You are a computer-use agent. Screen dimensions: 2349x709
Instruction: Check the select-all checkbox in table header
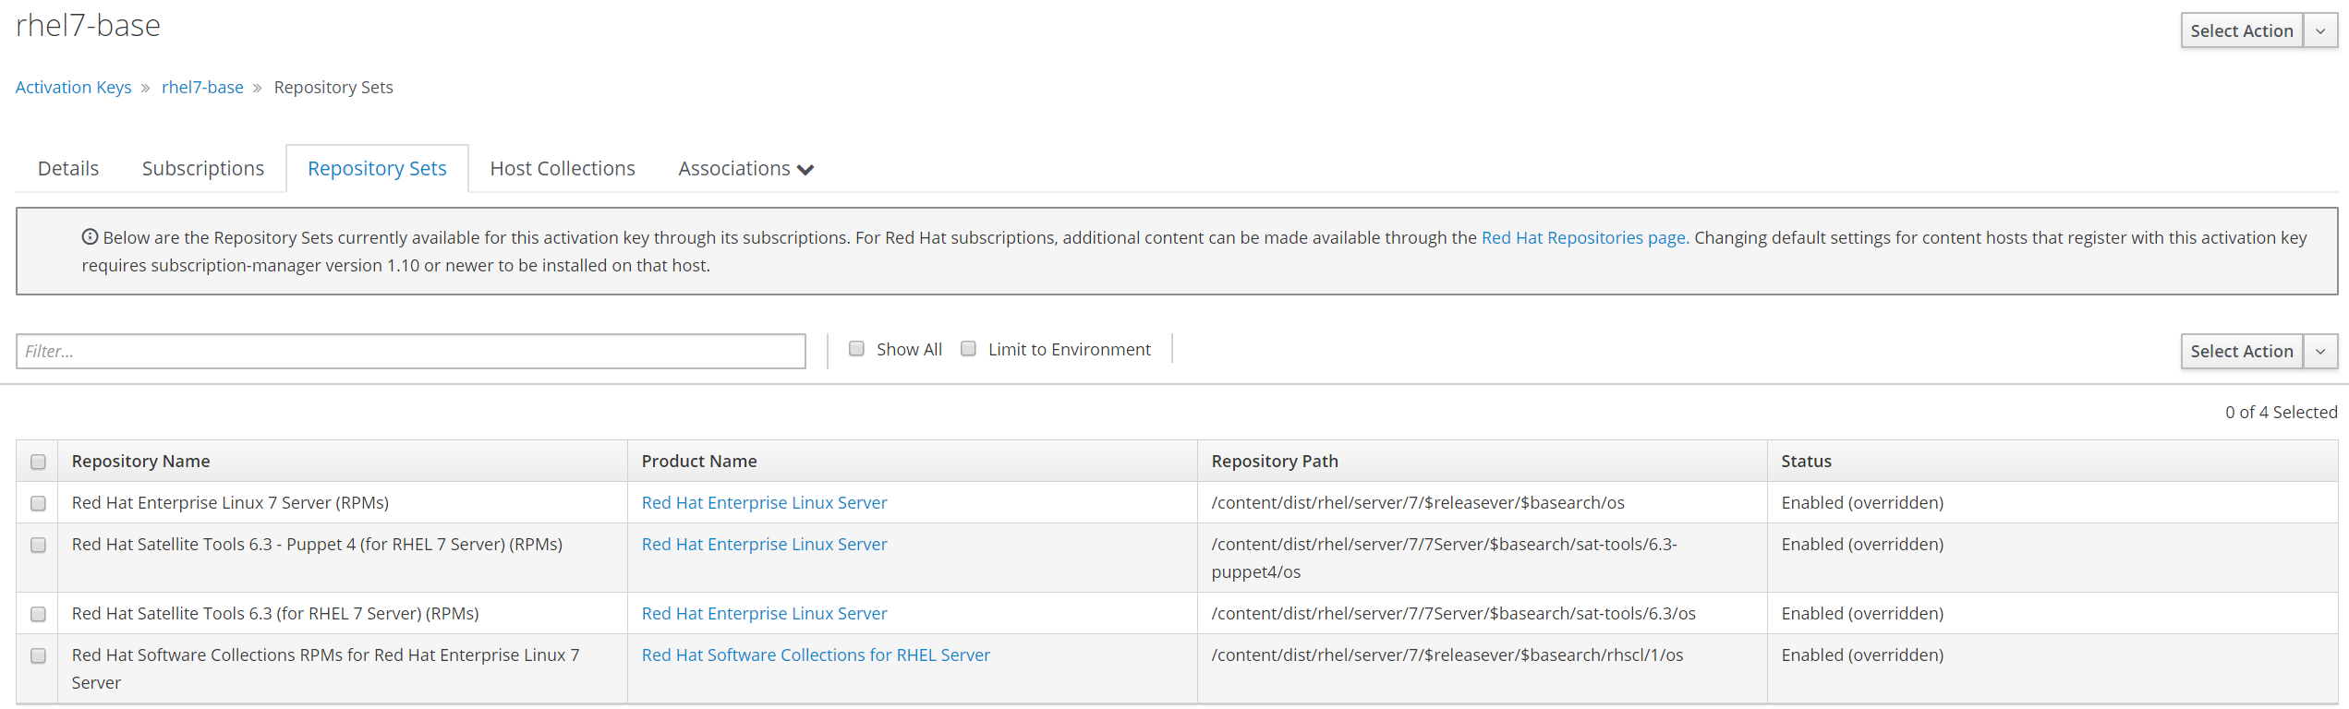tap(38, 462)
